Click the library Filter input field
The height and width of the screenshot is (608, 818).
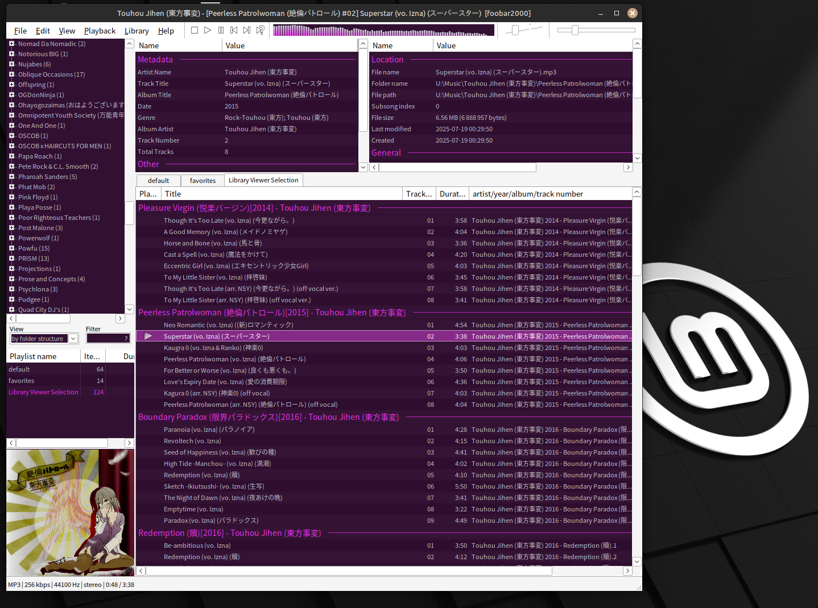pos(108,339)
